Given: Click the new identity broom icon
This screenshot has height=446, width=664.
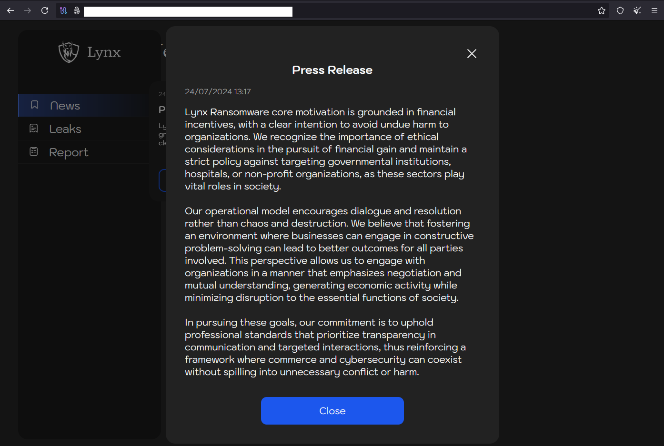Looking at the screenshot, I should coord(637,10).
